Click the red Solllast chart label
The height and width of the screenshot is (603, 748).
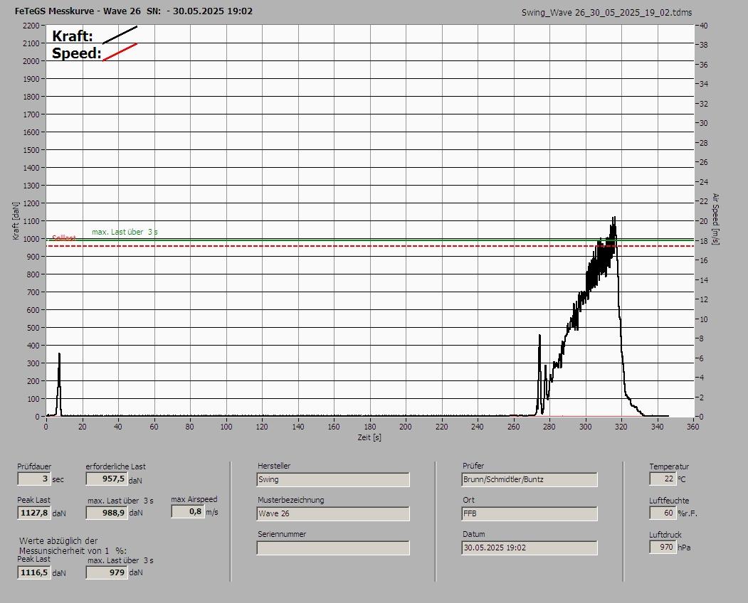coord(64,238)
